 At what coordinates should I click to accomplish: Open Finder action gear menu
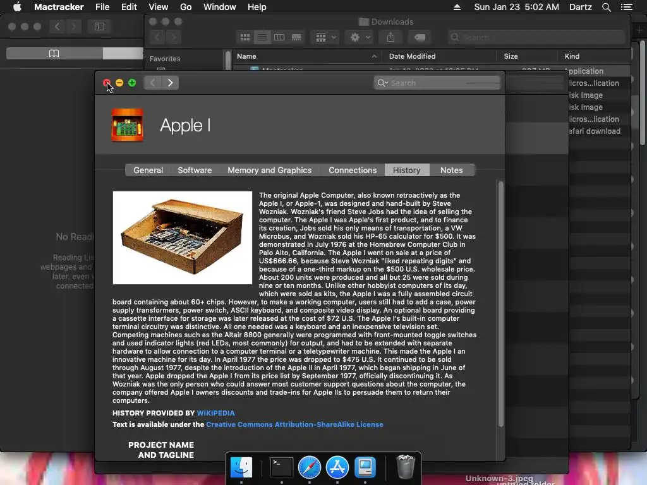click(x=360, y=37)
